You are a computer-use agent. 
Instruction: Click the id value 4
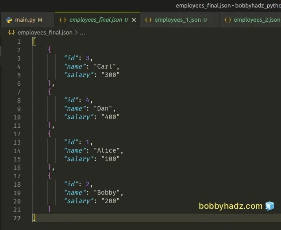click(x=88, y=100)
